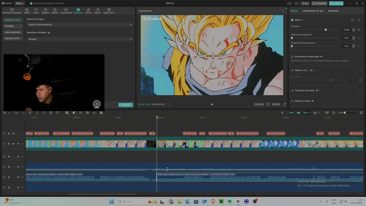
Task: Open the Transiciones tab
Action: click(66, 11)
